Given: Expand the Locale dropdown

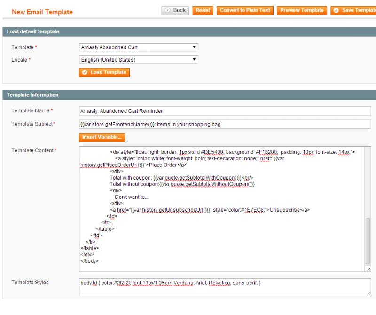Looking at the screenshot, I should click(x=139, y=60).
